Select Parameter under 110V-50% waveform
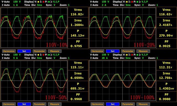The height and width of the screenshot is (106, 177). tap(39, 104)
